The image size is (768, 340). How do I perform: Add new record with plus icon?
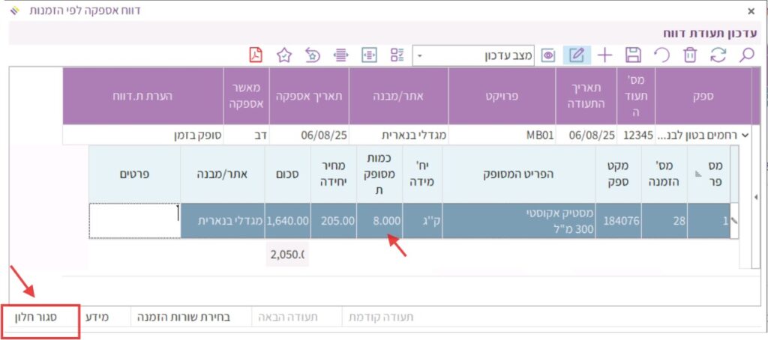click(604, 55)
